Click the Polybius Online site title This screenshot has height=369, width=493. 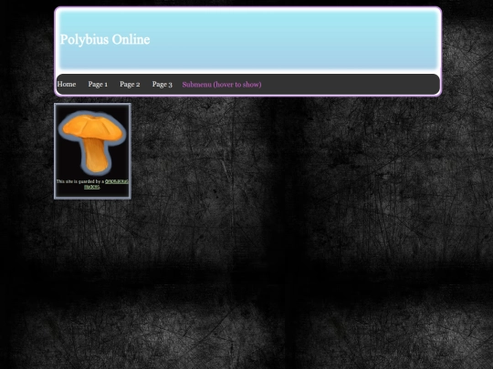coord(105,39)
